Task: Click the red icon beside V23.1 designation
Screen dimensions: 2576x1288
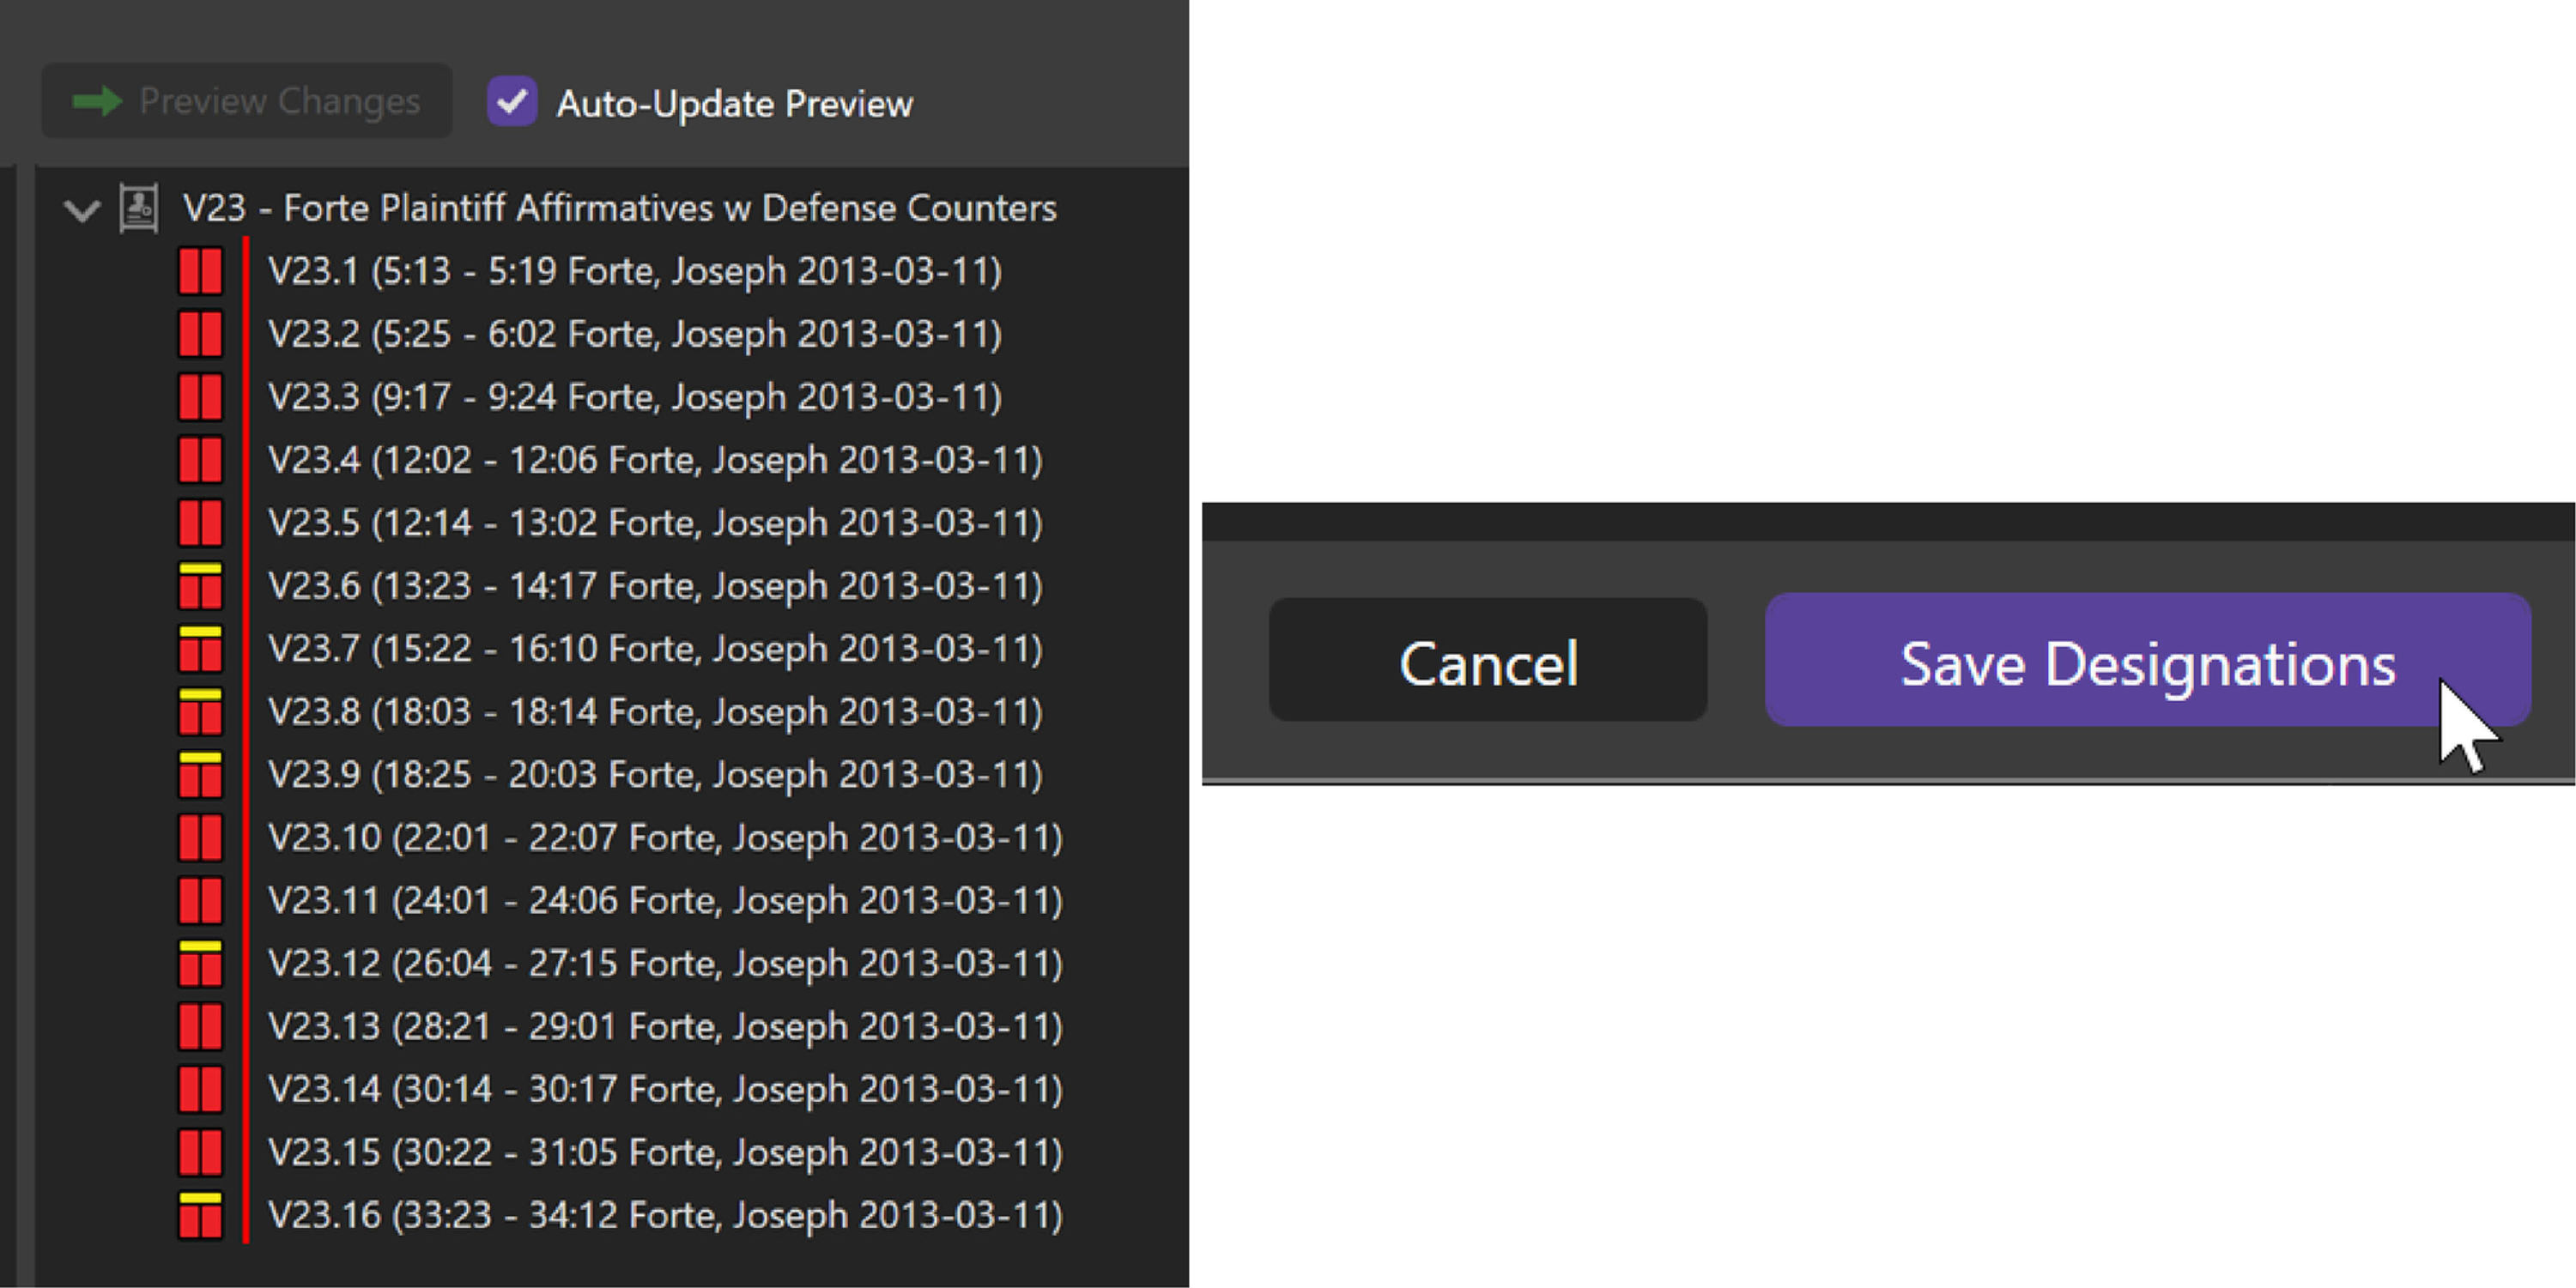Action: (x=200, y=271)
